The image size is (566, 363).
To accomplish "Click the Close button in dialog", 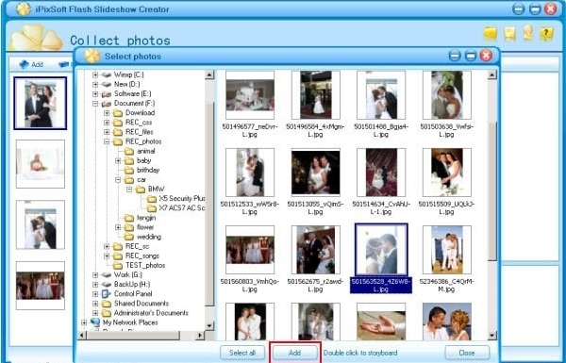I will 467,353.
